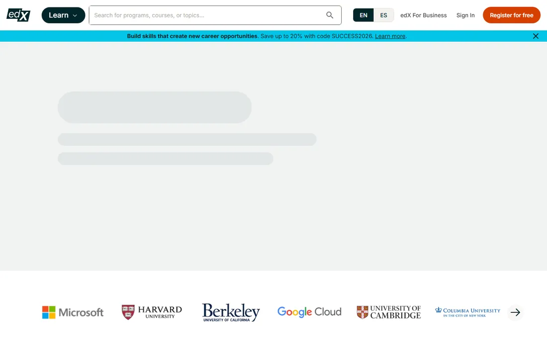Select the University of Cambridge logo
547x342 pixels.
coord(389,312)
